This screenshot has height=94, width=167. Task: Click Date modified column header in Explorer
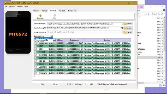tap(160, 18)
